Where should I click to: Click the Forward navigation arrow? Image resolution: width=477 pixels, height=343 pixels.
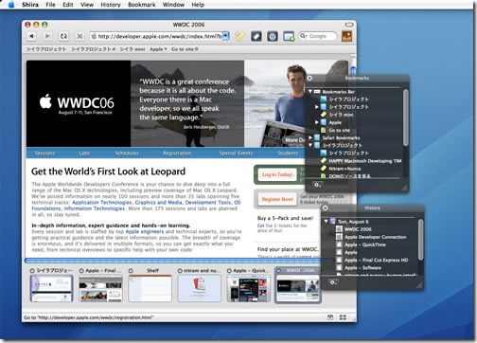[x=47, y=36]
